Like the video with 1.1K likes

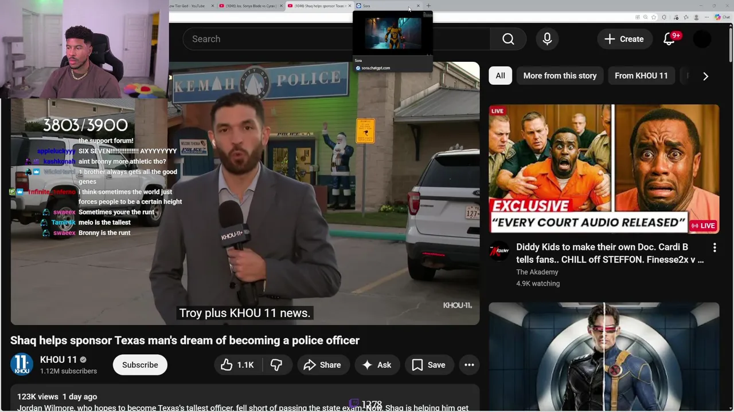point(237,365)
